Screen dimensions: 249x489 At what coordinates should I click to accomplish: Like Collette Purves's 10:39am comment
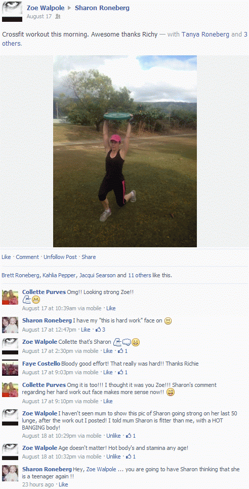click(x=111, y=308)
